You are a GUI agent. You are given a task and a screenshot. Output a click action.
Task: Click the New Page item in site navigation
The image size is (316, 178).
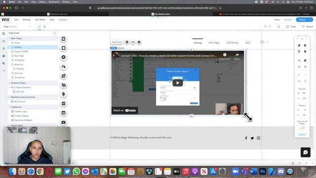pyautogui.click(x=214, y=43)
